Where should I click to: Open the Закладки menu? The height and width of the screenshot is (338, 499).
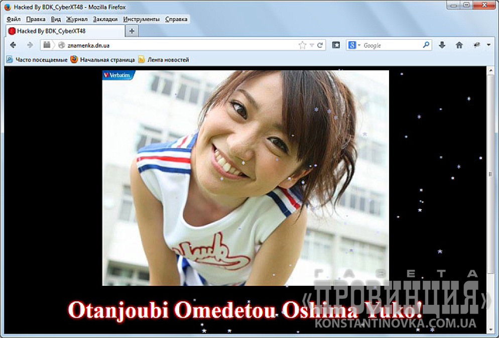tap(105, 19)
